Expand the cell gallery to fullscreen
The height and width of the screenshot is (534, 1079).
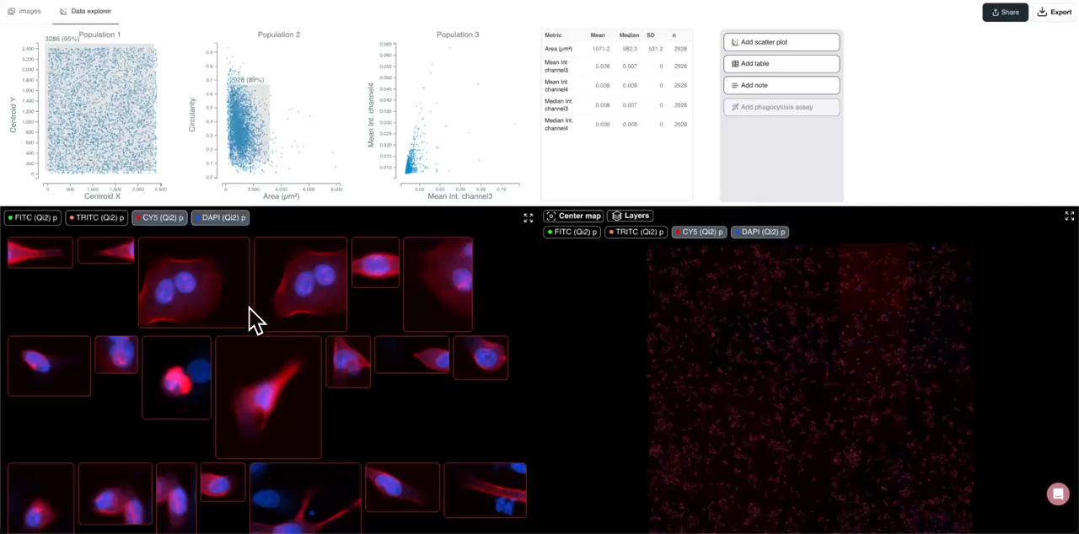(529, 216)
